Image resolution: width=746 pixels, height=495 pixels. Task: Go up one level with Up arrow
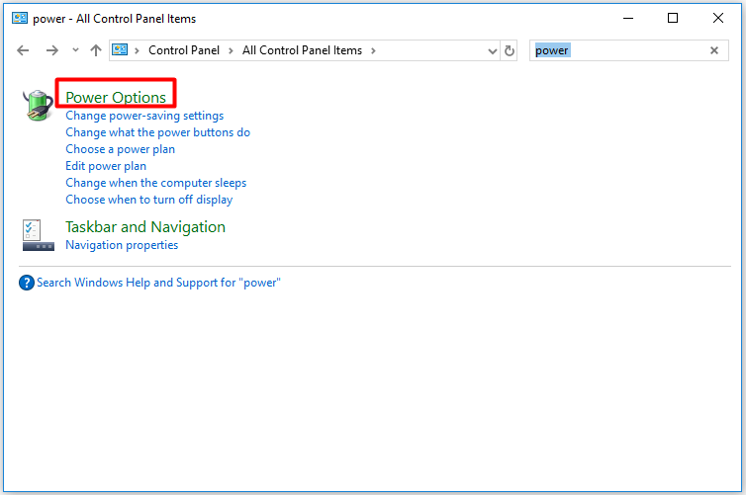96,50
